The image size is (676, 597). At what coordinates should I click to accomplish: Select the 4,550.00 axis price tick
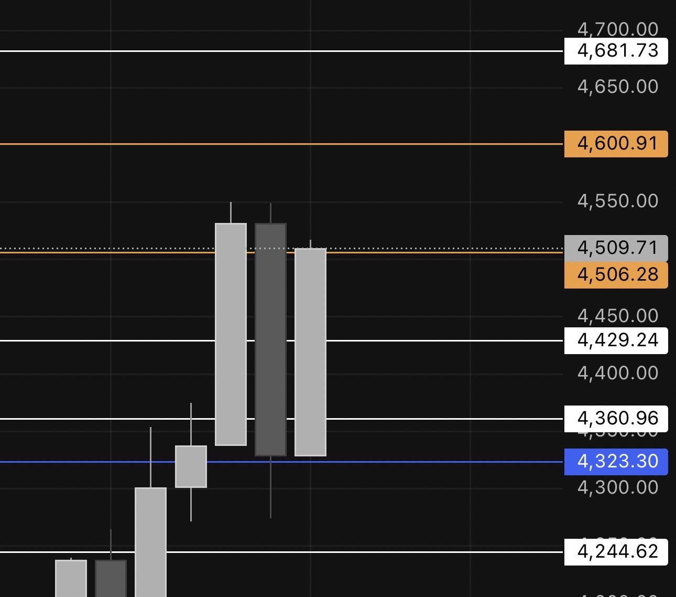pyautogui.click(x=618, y=201)
